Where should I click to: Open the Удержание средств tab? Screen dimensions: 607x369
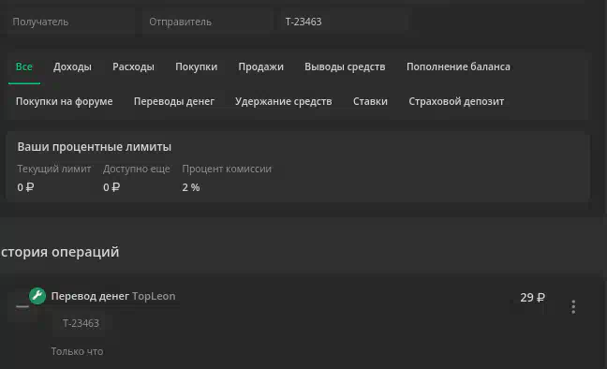(x=284, y=101)
